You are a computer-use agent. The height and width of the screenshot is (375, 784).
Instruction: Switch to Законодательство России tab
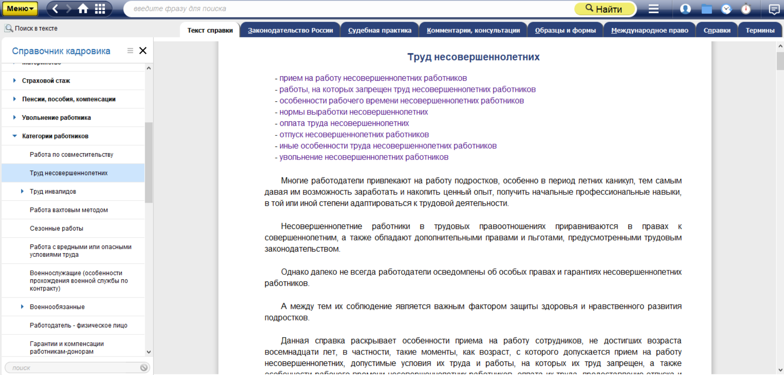point(290,30)
